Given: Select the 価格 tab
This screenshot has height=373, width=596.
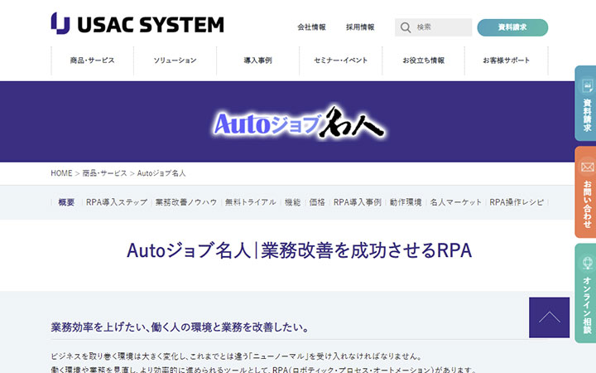Looking at the screenshot, I should click(317, 202).
